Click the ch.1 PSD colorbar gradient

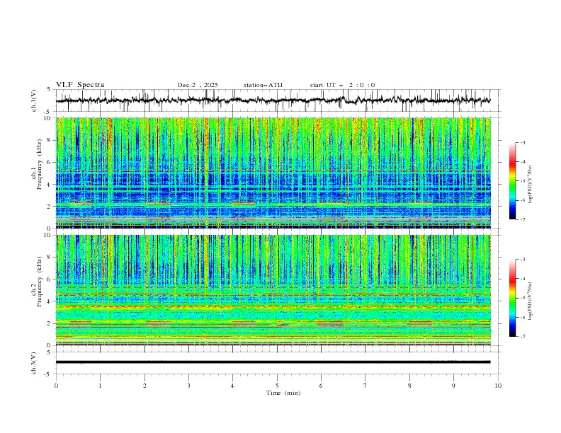click(x=512, y=181)
